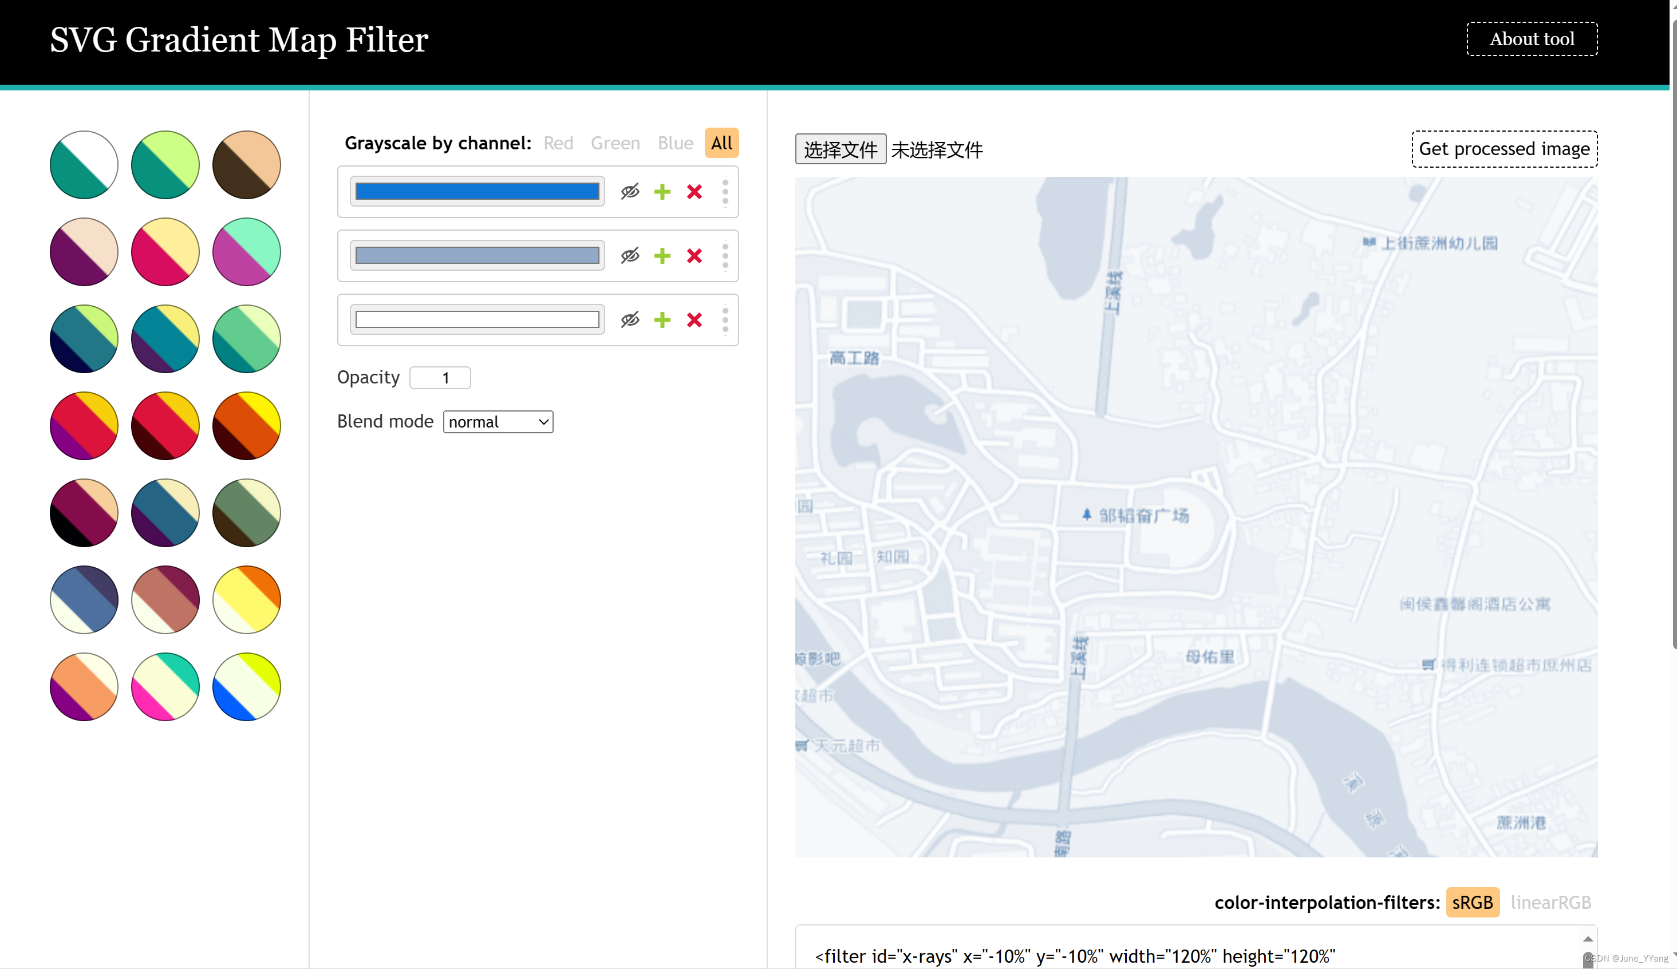Click the green plus on blue color row

click(x=661, y=192)
